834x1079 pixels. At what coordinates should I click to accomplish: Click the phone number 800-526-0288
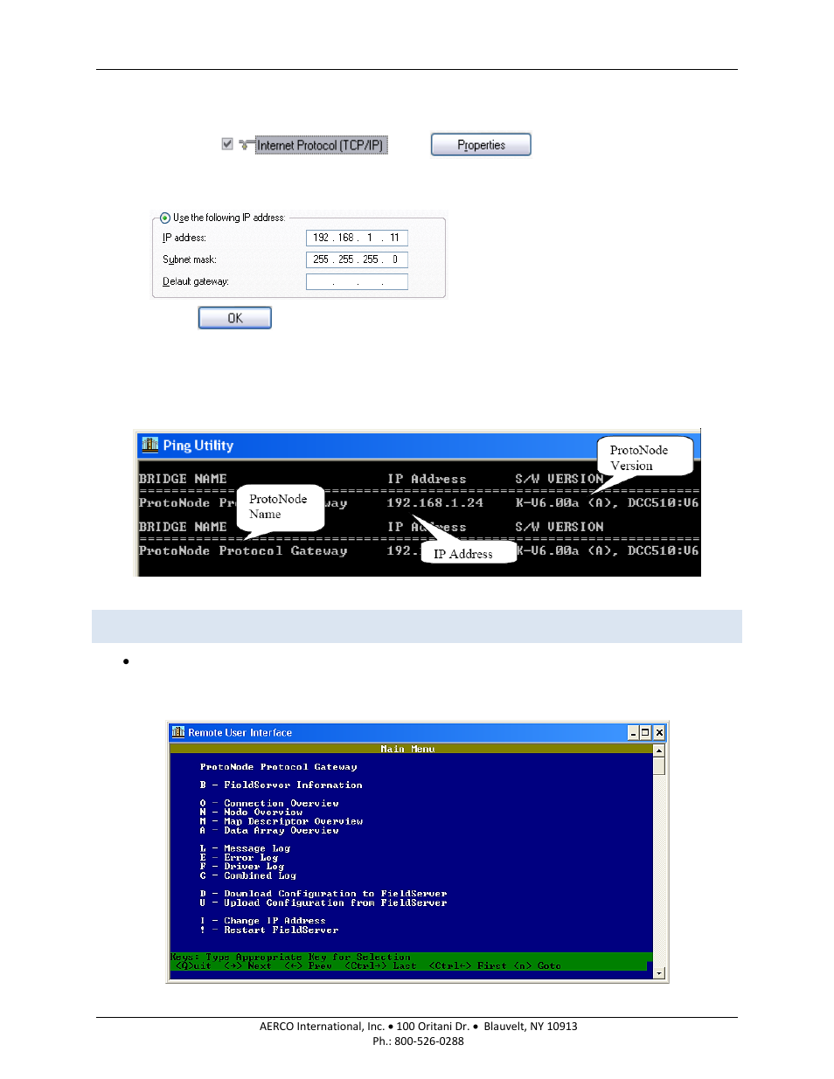point(429,1041)
